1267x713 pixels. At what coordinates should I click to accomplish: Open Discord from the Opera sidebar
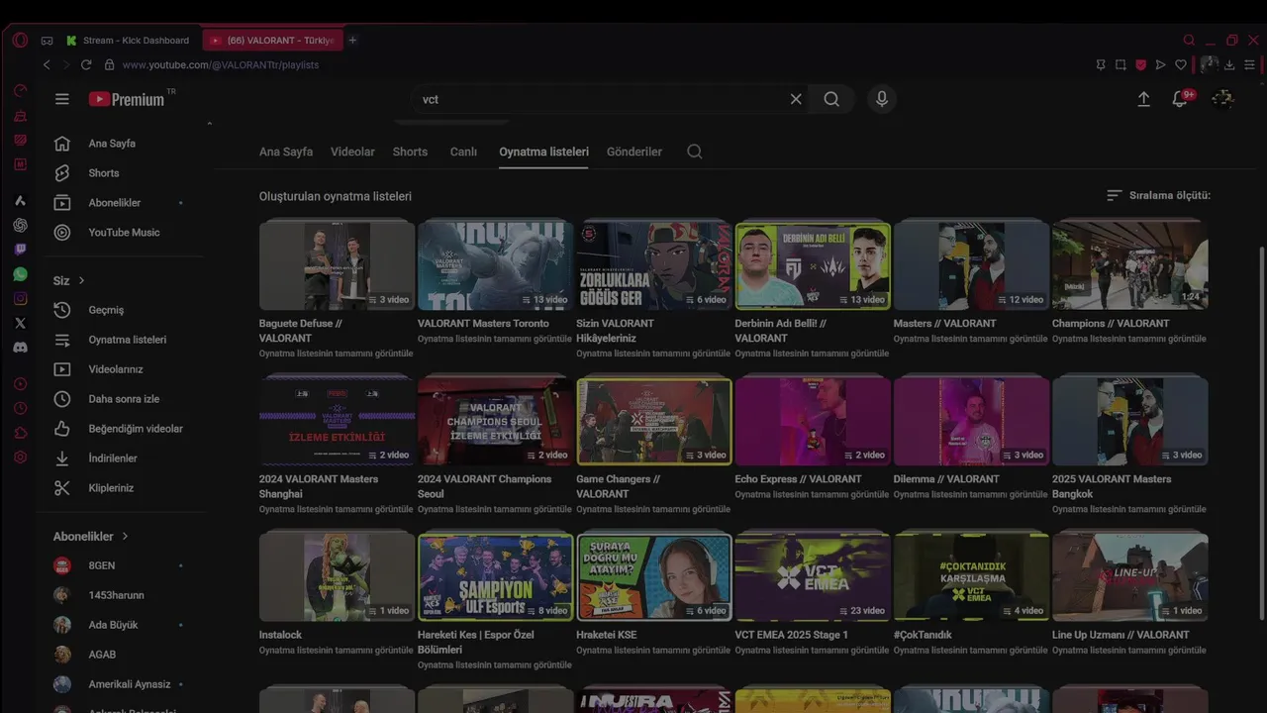[20, 348]
